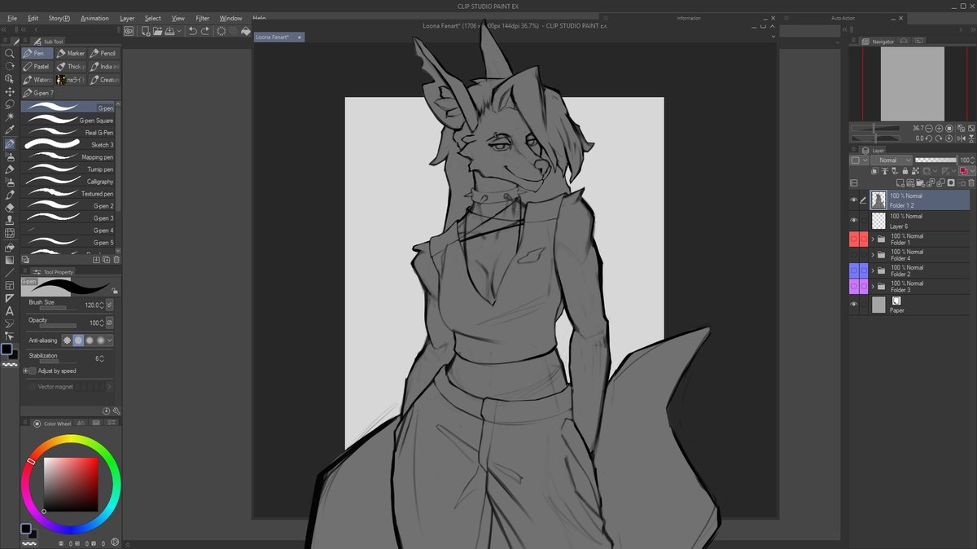977x549 pixels.
Task: Select the Gradient tool
Action: click(10, 260)
